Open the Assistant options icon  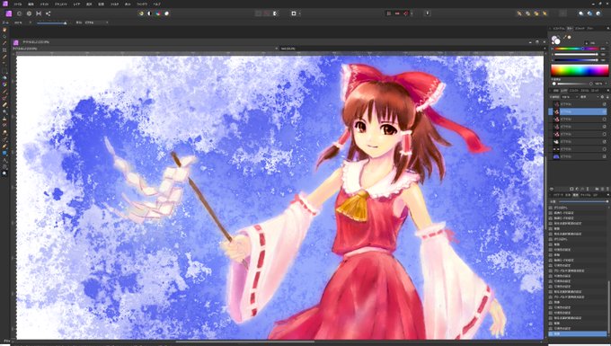[428, 13]
